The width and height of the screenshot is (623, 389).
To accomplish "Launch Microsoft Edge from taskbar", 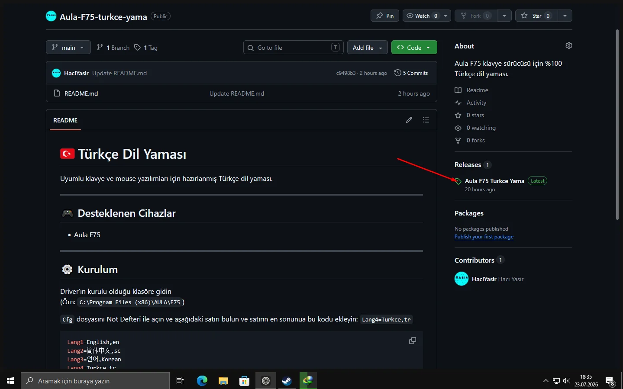I will (202, 381).
